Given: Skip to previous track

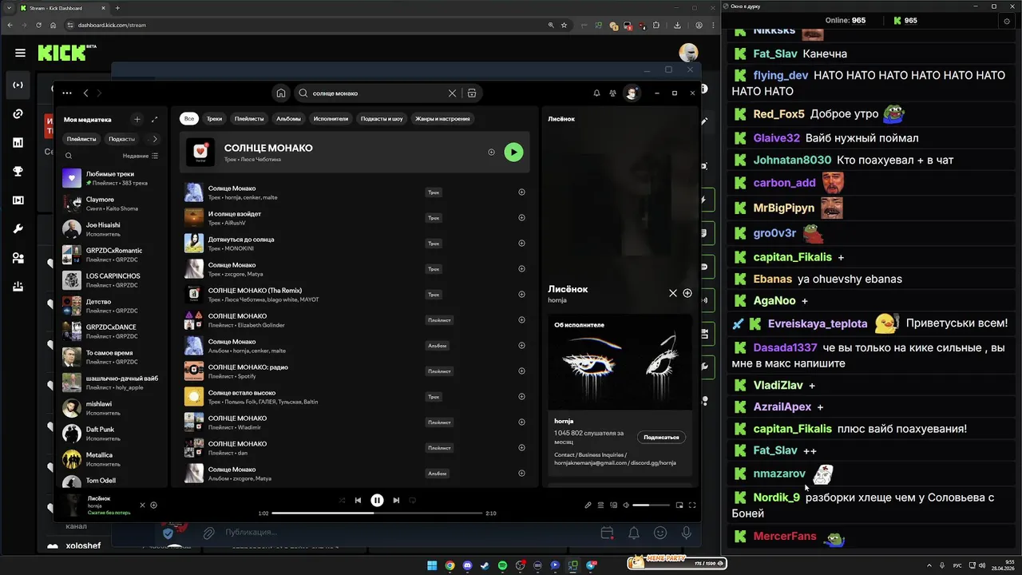Looking at the screenshot, I should [358, 501].
